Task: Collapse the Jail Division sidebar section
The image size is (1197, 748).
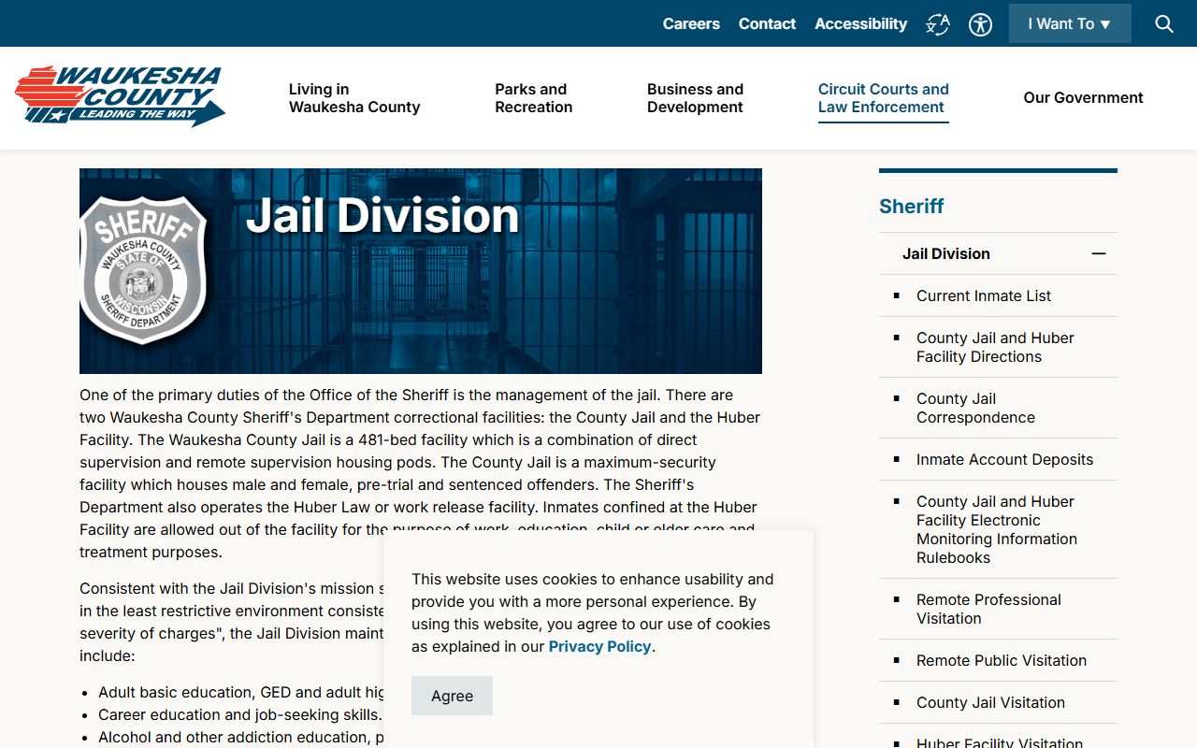Action: point(1099,253)
